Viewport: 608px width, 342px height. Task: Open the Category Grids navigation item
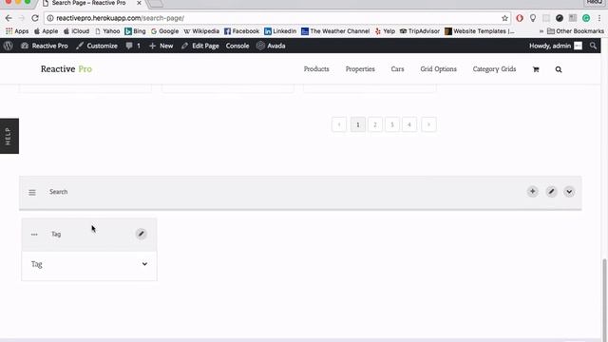click(x=494, y=69)
